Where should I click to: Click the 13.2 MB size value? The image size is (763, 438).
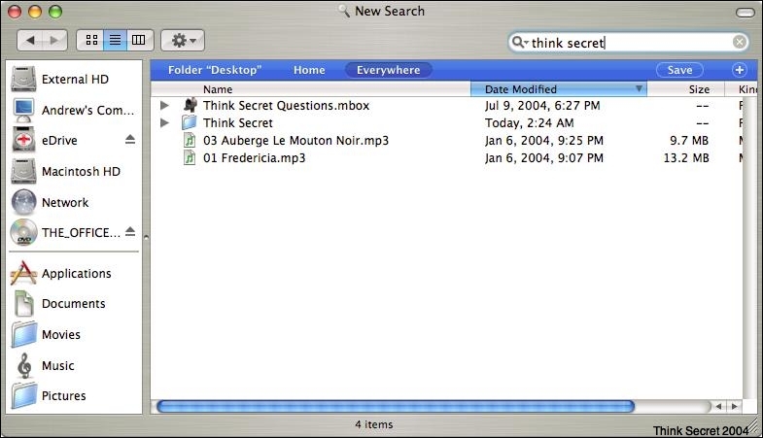tap(685, 158)
